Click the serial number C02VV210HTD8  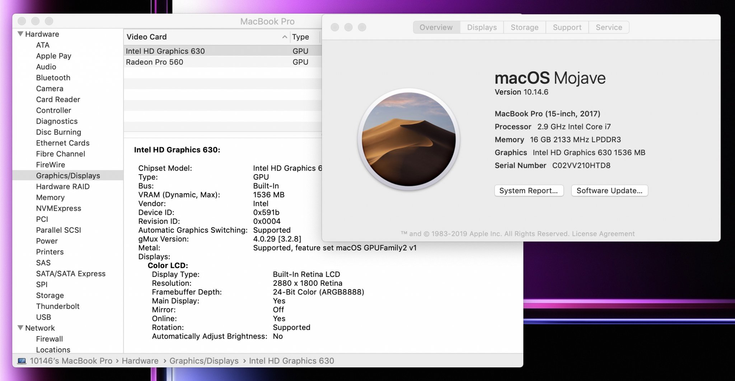[x=581, y=166]
